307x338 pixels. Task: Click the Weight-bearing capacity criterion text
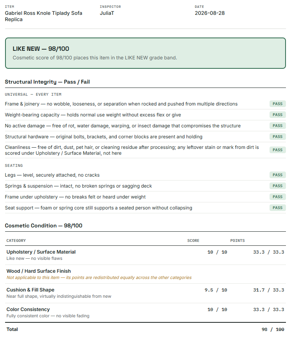93,115
